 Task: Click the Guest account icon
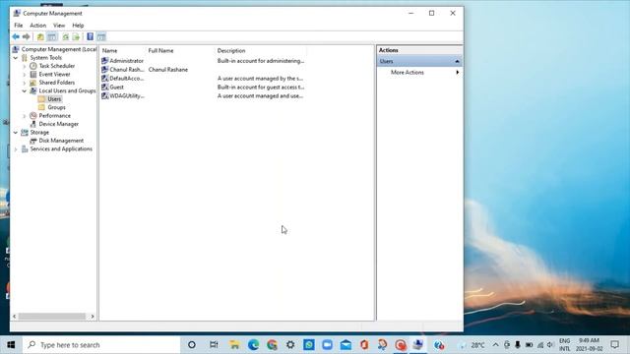[105, 88]
